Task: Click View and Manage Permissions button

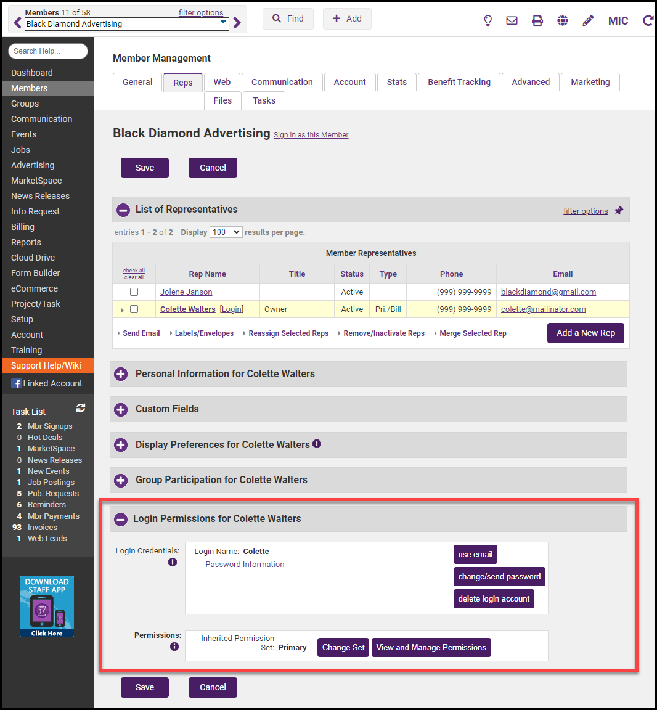Action: coord(431,648)
